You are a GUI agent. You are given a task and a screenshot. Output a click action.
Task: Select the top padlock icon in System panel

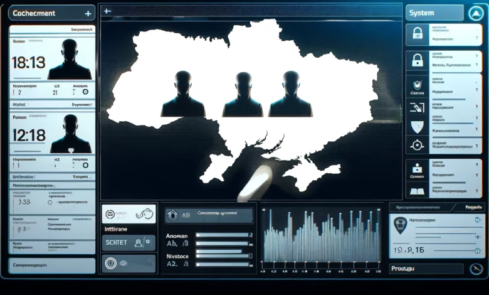(x=416, y=35)
